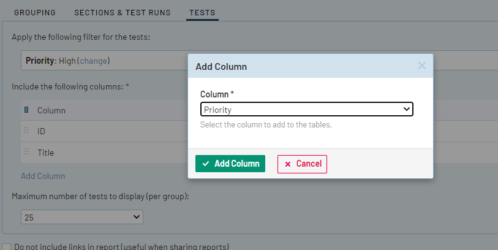This screenshot has height=250, width=498.
Task: Toggle 'Do not include links in report' checkbox
Action: pyautogui.click(x=7, y=247)
